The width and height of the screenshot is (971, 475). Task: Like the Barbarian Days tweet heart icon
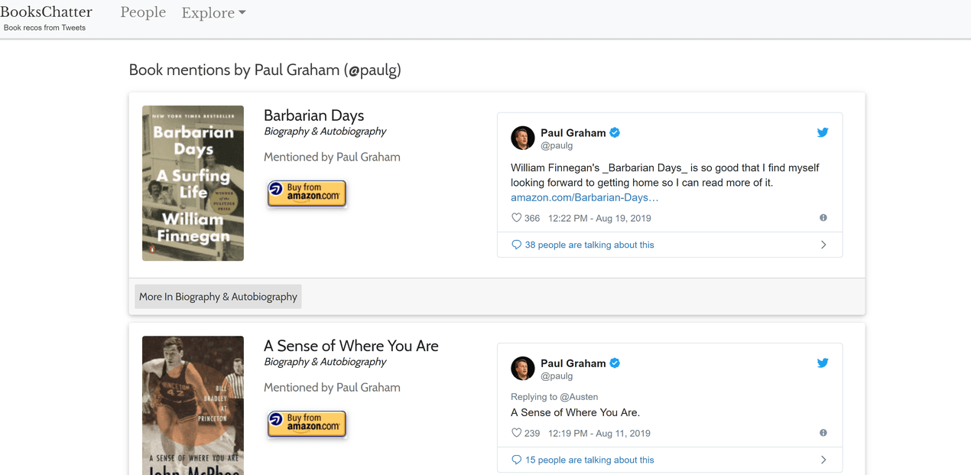tap(516, 218)
